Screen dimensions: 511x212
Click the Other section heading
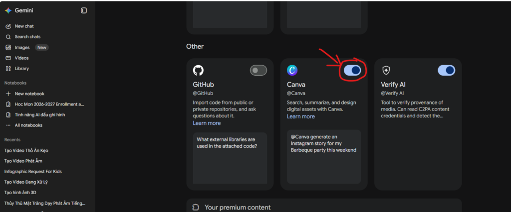[195, 46]
